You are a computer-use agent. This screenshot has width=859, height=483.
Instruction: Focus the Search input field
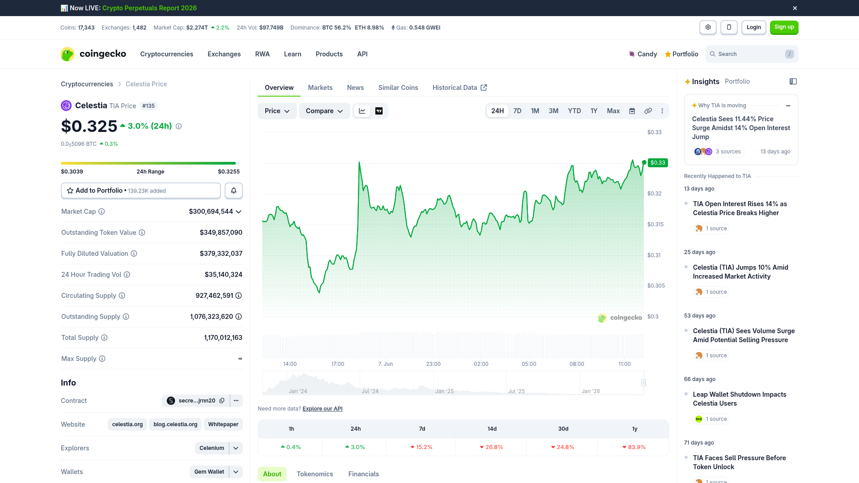click(x=752, y=54)
